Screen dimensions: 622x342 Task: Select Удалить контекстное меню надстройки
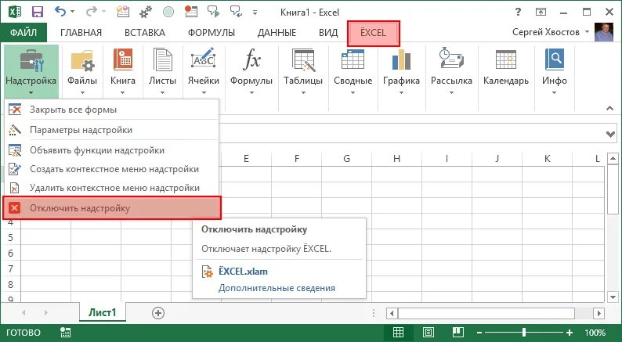point(111,188)
